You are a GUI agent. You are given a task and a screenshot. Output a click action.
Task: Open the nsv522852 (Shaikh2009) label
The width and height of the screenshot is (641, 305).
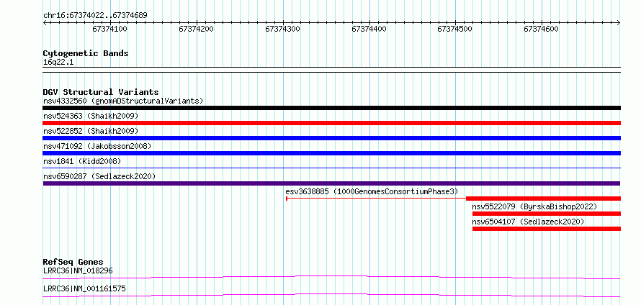pyautogui.click(x=91, y=131)
